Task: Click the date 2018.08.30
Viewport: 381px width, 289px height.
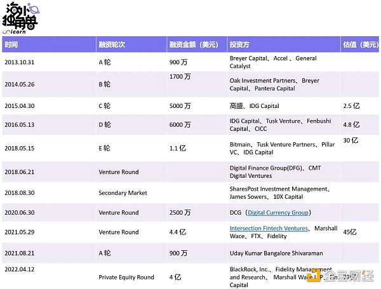Action: coord(20,192)
